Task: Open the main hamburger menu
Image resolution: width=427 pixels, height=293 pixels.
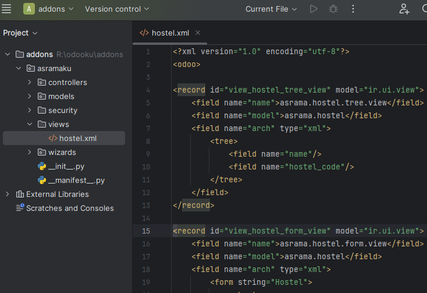Action: pyautogui.click(x=6, y=9)
